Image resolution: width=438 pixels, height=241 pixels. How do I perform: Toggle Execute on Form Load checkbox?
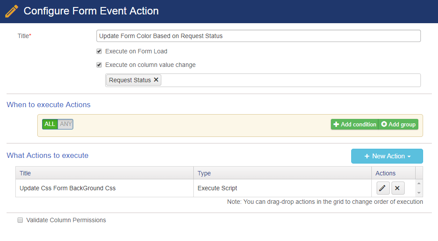(x=99, y=51)
